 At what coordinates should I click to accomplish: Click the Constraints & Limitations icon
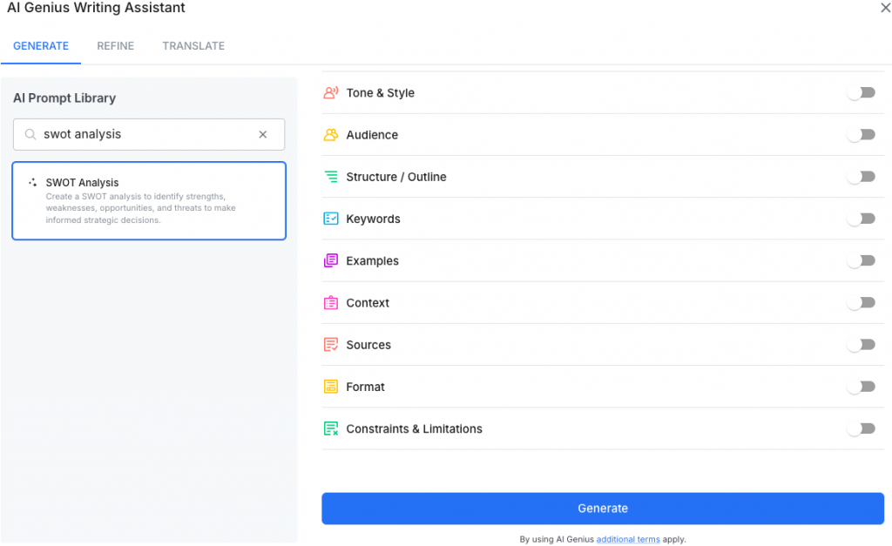click(330, 428)
